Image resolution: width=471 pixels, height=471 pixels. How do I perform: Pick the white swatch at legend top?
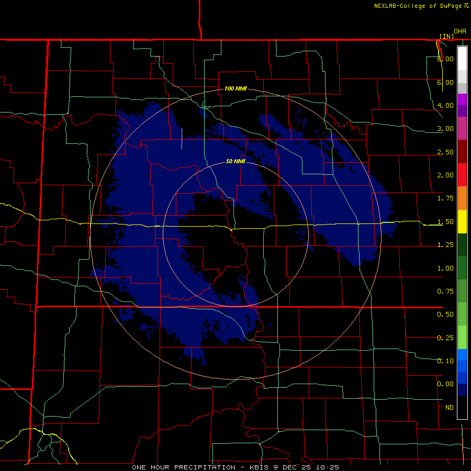(x=462, y=58)
